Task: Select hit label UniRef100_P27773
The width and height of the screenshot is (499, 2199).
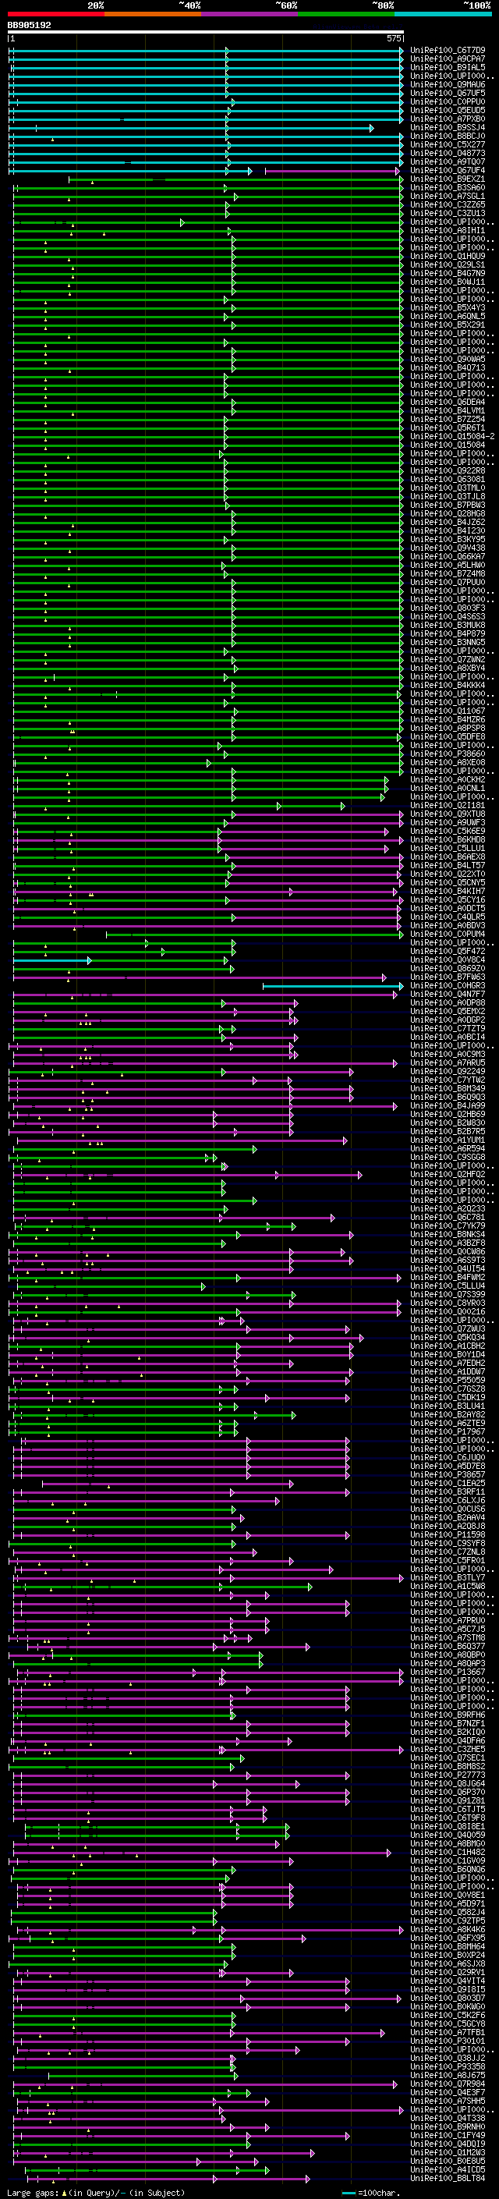Action: click(448, 1775)
